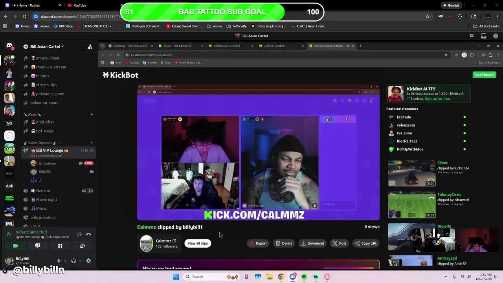Start screen share in Discord voice panel
503x283 pixels.
pos(38,246)
